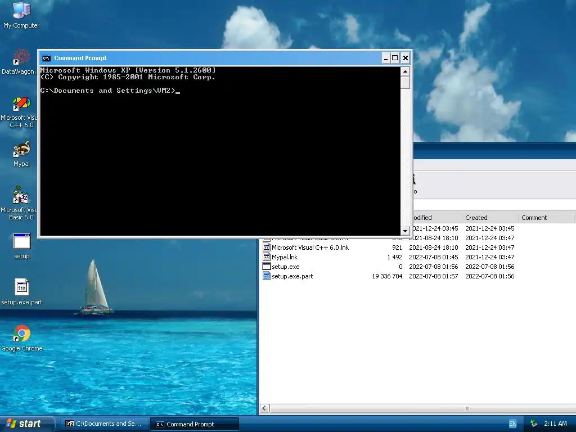Click the Command Prompt title bar icon
Image resolution: width=576 pixels, height=432 pixels.
point(46,58)
